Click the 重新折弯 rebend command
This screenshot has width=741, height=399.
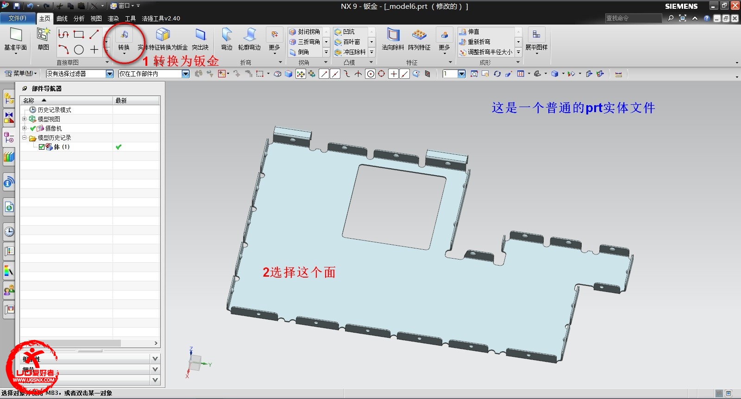(x=475, y=42)
